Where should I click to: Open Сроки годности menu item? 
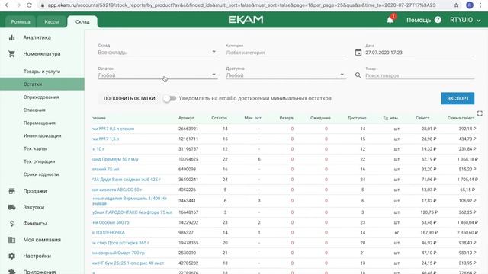coord(42,174)
